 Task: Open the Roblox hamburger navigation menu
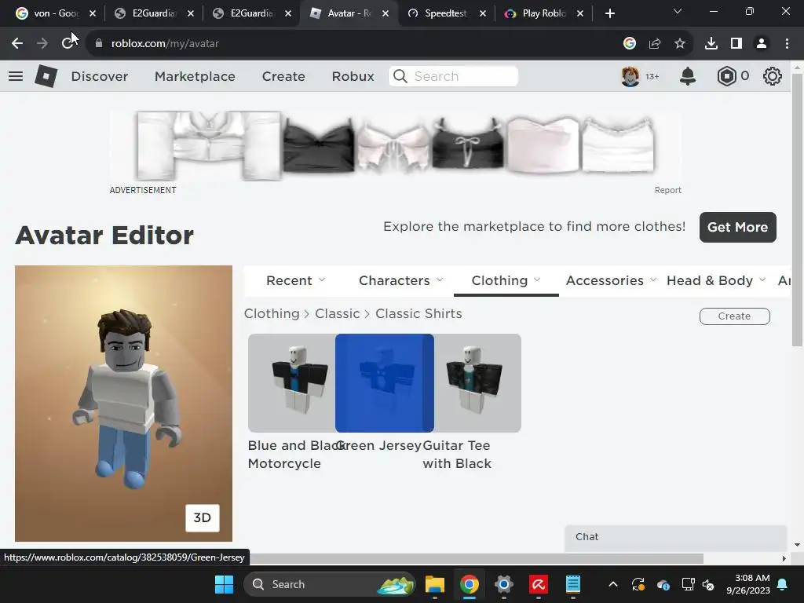point(16,76)
